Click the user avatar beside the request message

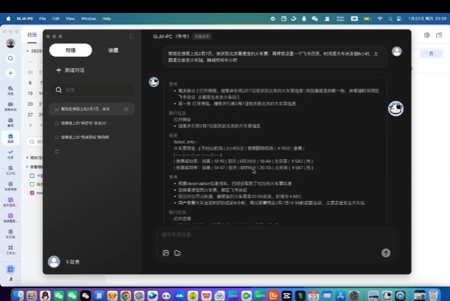coord(397,52)
